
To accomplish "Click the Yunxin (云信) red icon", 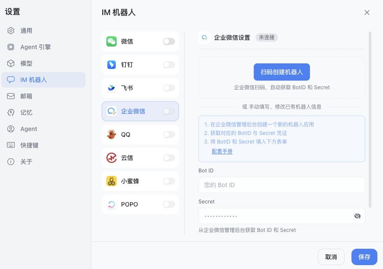I will coord(112,158).
